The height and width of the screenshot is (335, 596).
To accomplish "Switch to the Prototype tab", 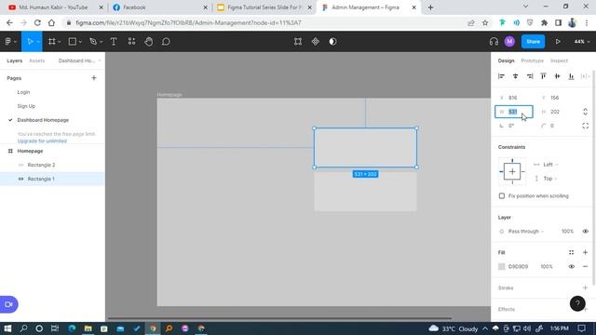I will pyautogui.click(x=532, y=60).
